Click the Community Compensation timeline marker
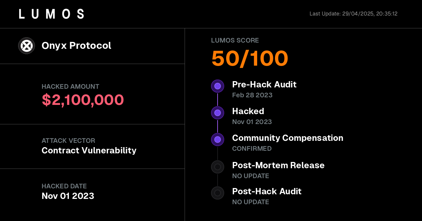422x221 pixels. coord(218,140)
